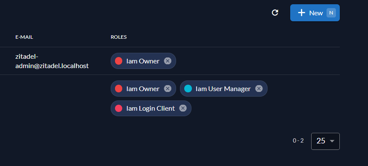Select the zitadel-admin@zitadel.localhost email cell
This screenshot has height=166, width=368.
52,61
